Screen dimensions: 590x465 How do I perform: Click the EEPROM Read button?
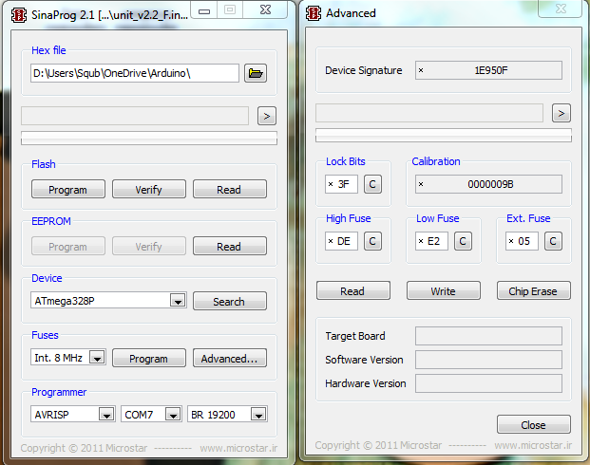pos(229,246)
